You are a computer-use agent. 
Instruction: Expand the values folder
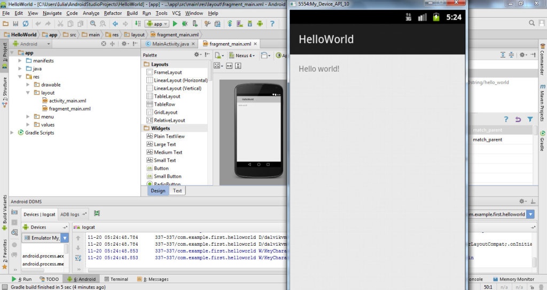click(x=28, y=124)
